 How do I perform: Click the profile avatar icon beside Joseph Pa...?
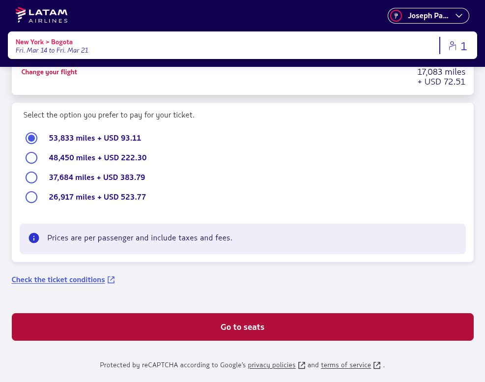tap(396, 16)
